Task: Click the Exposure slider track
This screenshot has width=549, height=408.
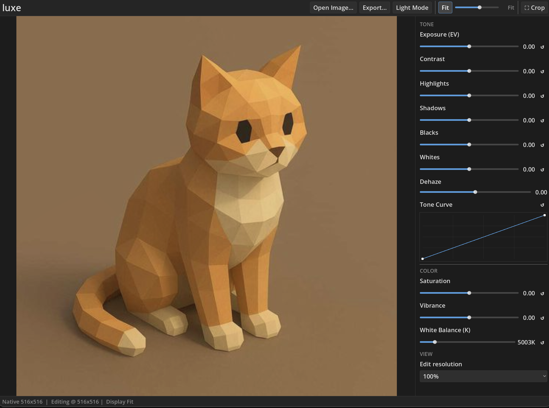Action: click(x=469, y=46)
